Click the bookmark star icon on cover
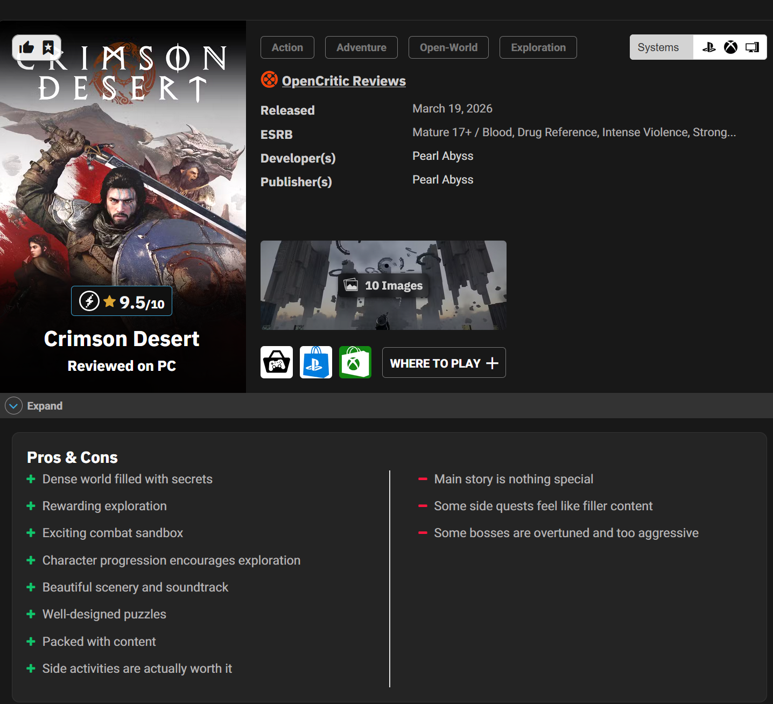773x704 pixels. pyautogui.click(x=48, y=47)
